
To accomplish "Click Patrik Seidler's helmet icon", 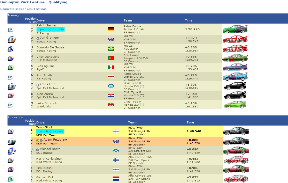I will (x=10, y=30).
